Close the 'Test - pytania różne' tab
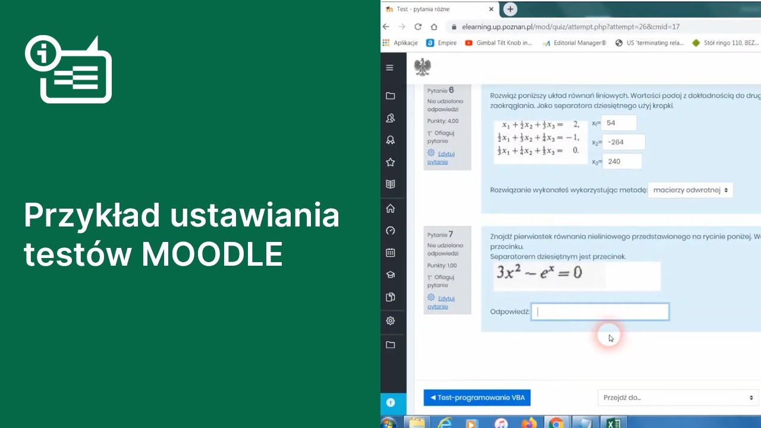The height and width of the screenshot is (428, 761). coord(491,10)
